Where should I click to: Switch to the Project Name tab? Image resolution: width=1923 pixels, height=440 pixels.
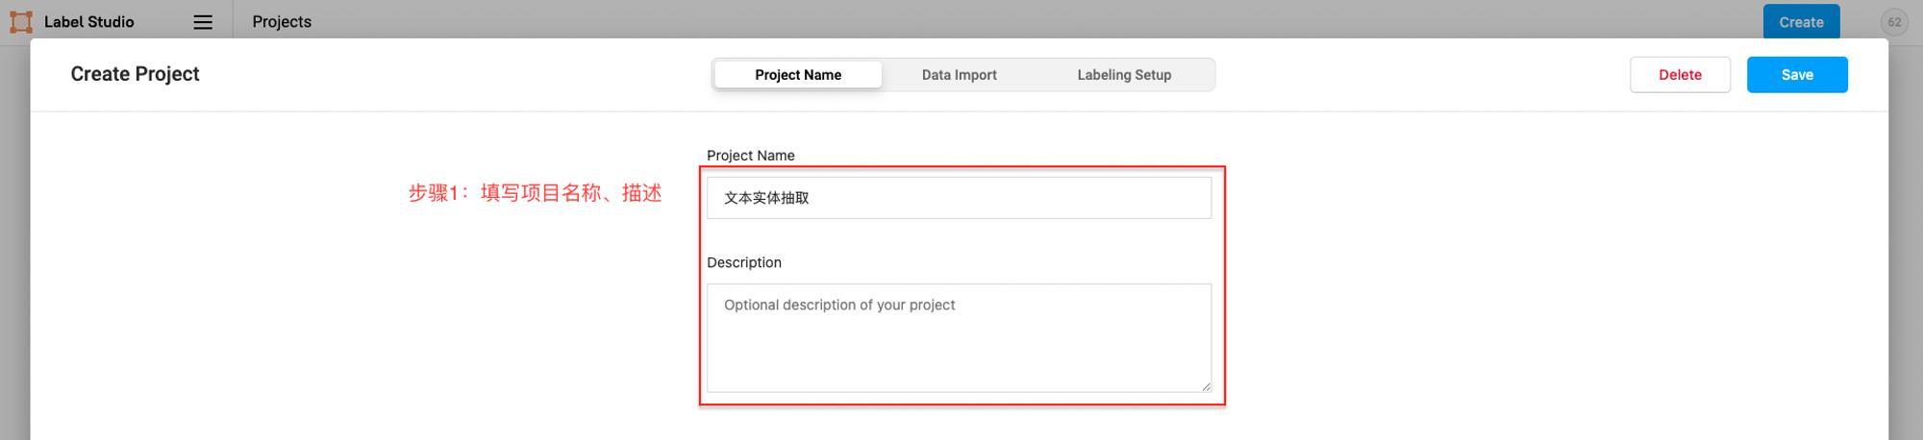pyautogui.click(x=798, y=75)
